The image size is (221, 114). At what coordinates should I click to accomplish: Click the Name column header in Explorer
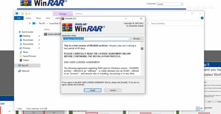tap(47, 29)
